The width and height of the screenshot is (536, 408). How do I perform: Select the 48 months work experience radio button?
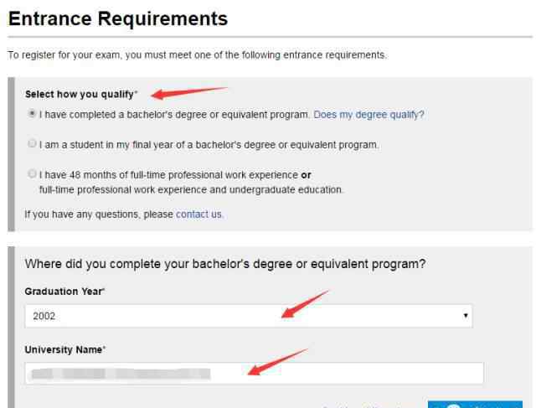click(32, 173)
